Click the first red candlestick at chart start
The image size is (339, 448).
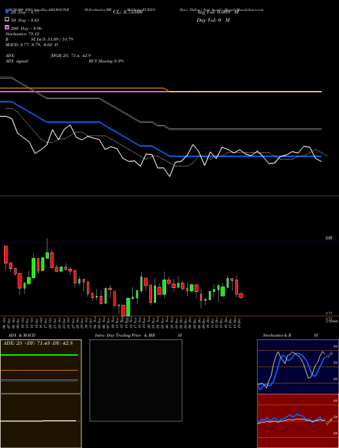click(x=5, y=255)
